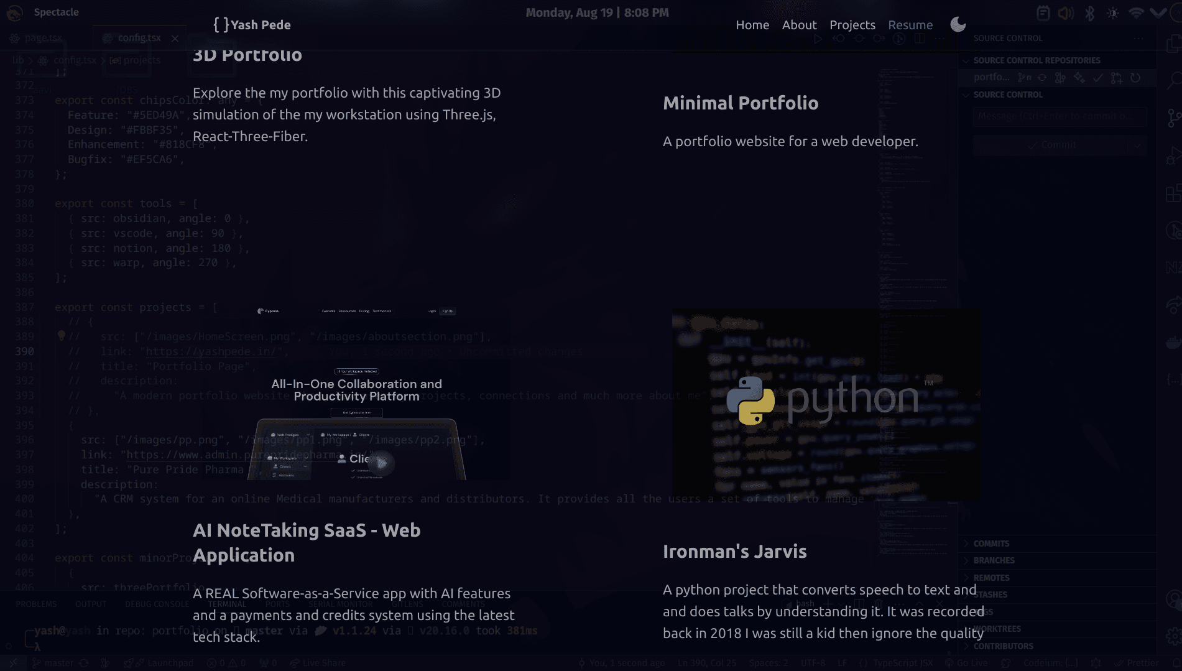The image size is (1182, 671).
Task: Click the volume icon in system tray
Action: click(1066, 13)
